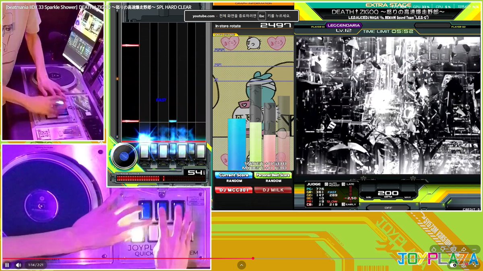The width and height of the screenshot is (483, 271).
Task: Click the red playhead on the progress bar
Action: coord(253,258)
